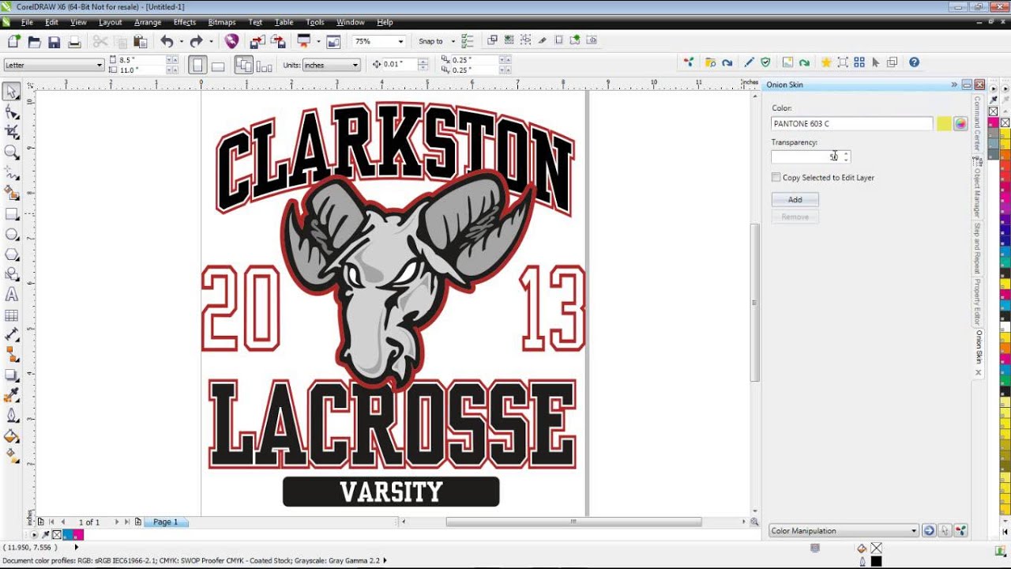Image resolution: width=1011 pixels, height=569 pixels.
Task: Choose the Crop tool
Action: (12, 132)
